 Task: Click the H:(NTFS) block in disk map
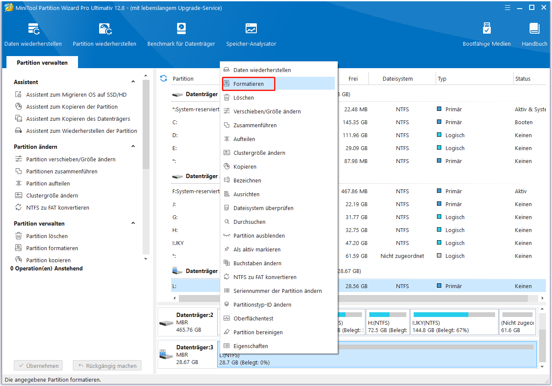(x=388, y=322)
